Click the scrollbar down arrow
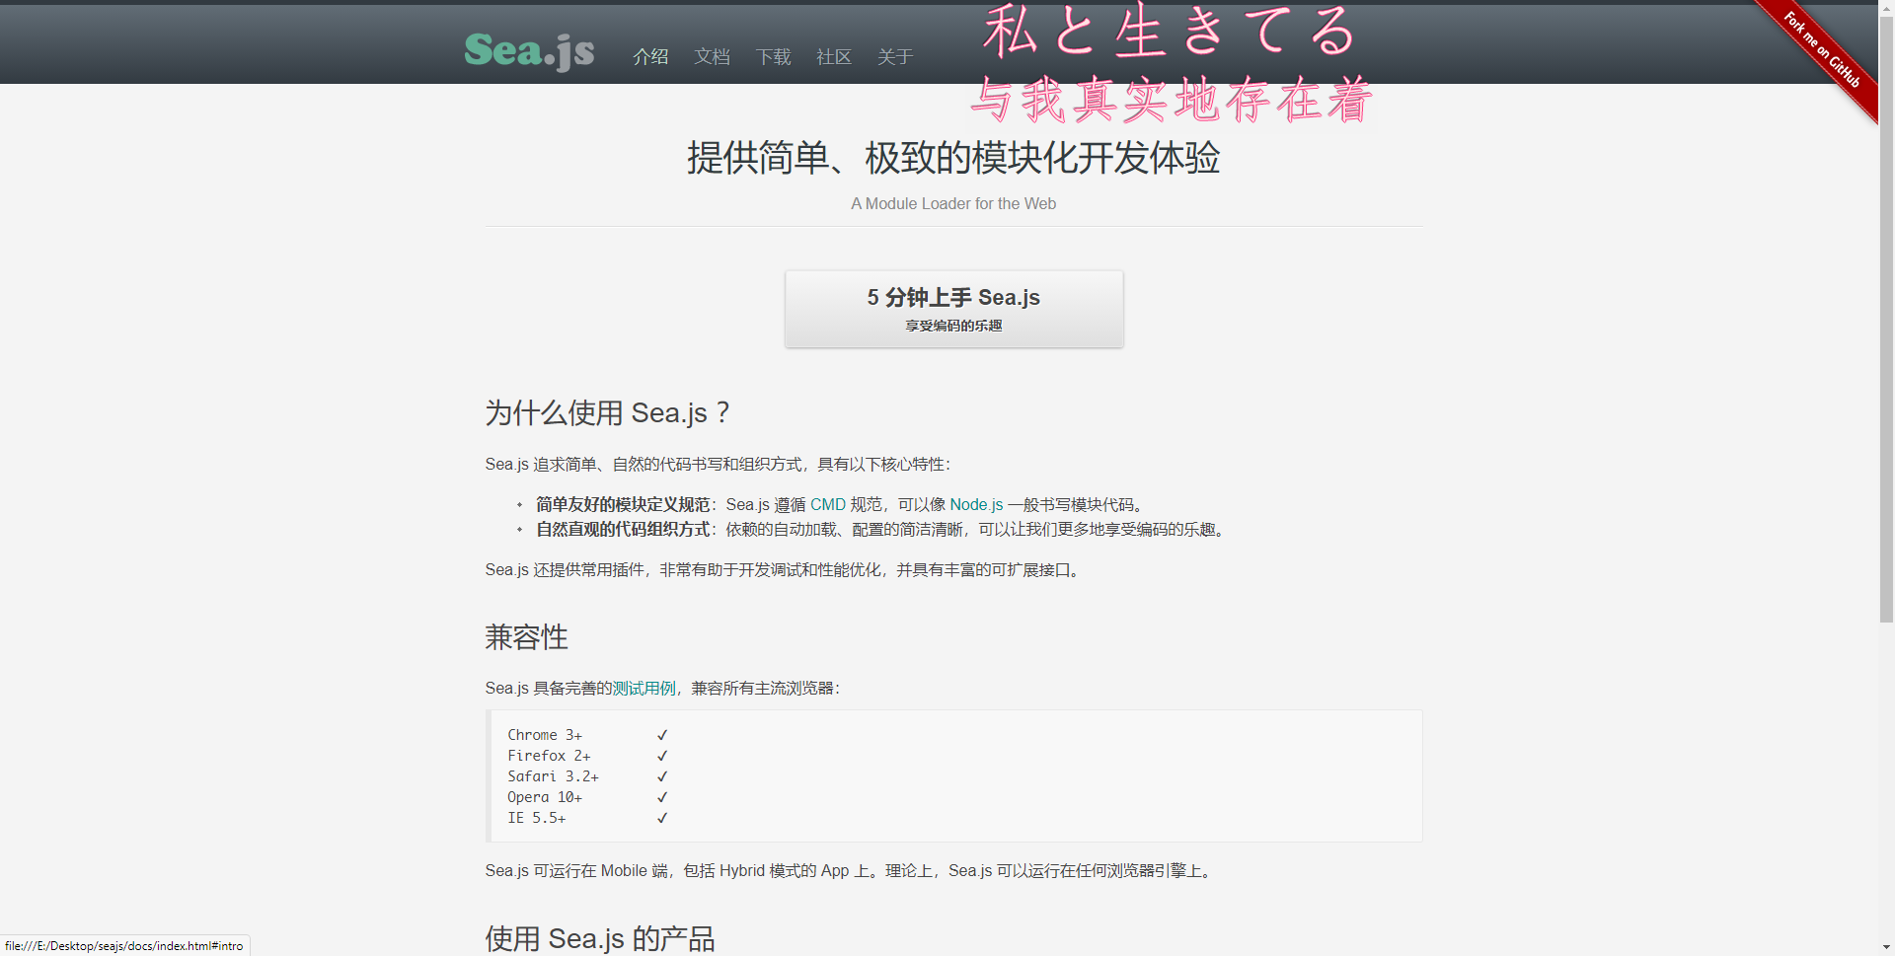 coord(1886,947)
